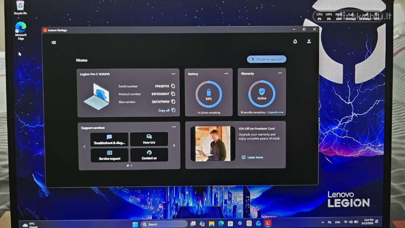This screenshot has width=405, height=228.
Task: Click the ENG language indicator
Action: 337,223
